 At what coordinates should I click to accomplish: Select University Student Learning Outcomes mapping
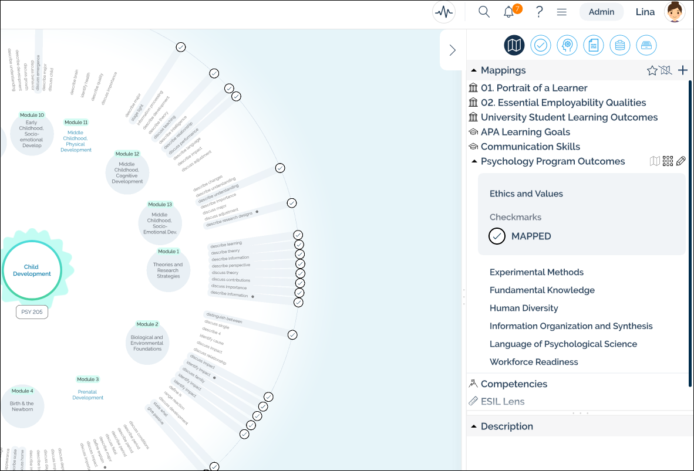(x=569, y=117)
